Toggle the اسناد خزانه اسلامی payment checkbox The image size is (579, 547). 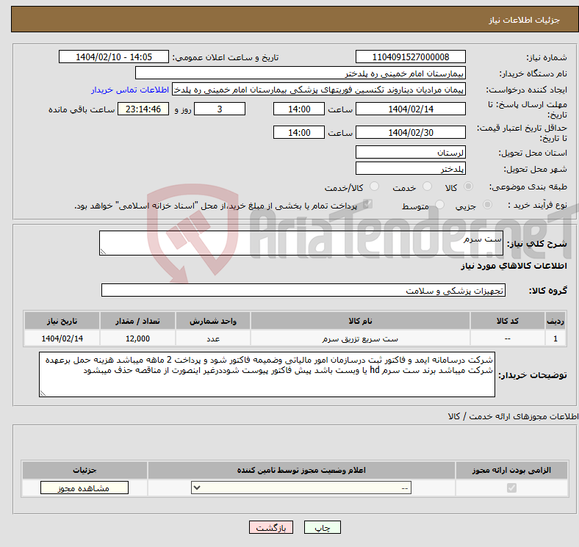[368, 205]
